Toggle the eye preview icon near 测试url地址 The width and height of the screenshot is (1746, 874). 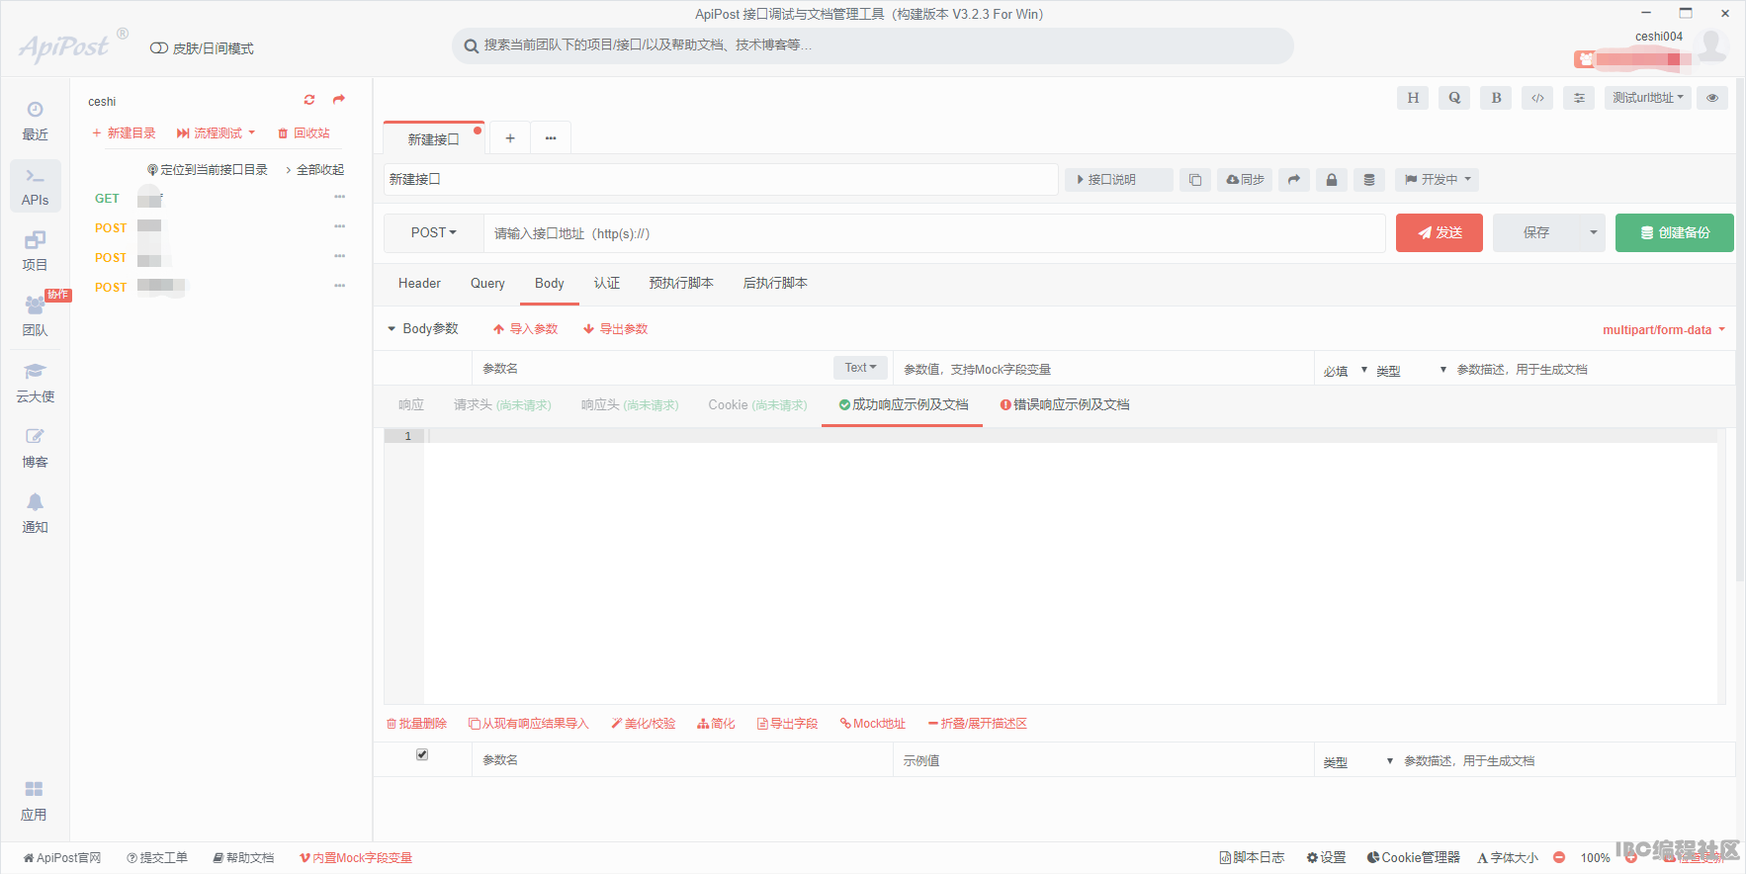[1712, 98]
